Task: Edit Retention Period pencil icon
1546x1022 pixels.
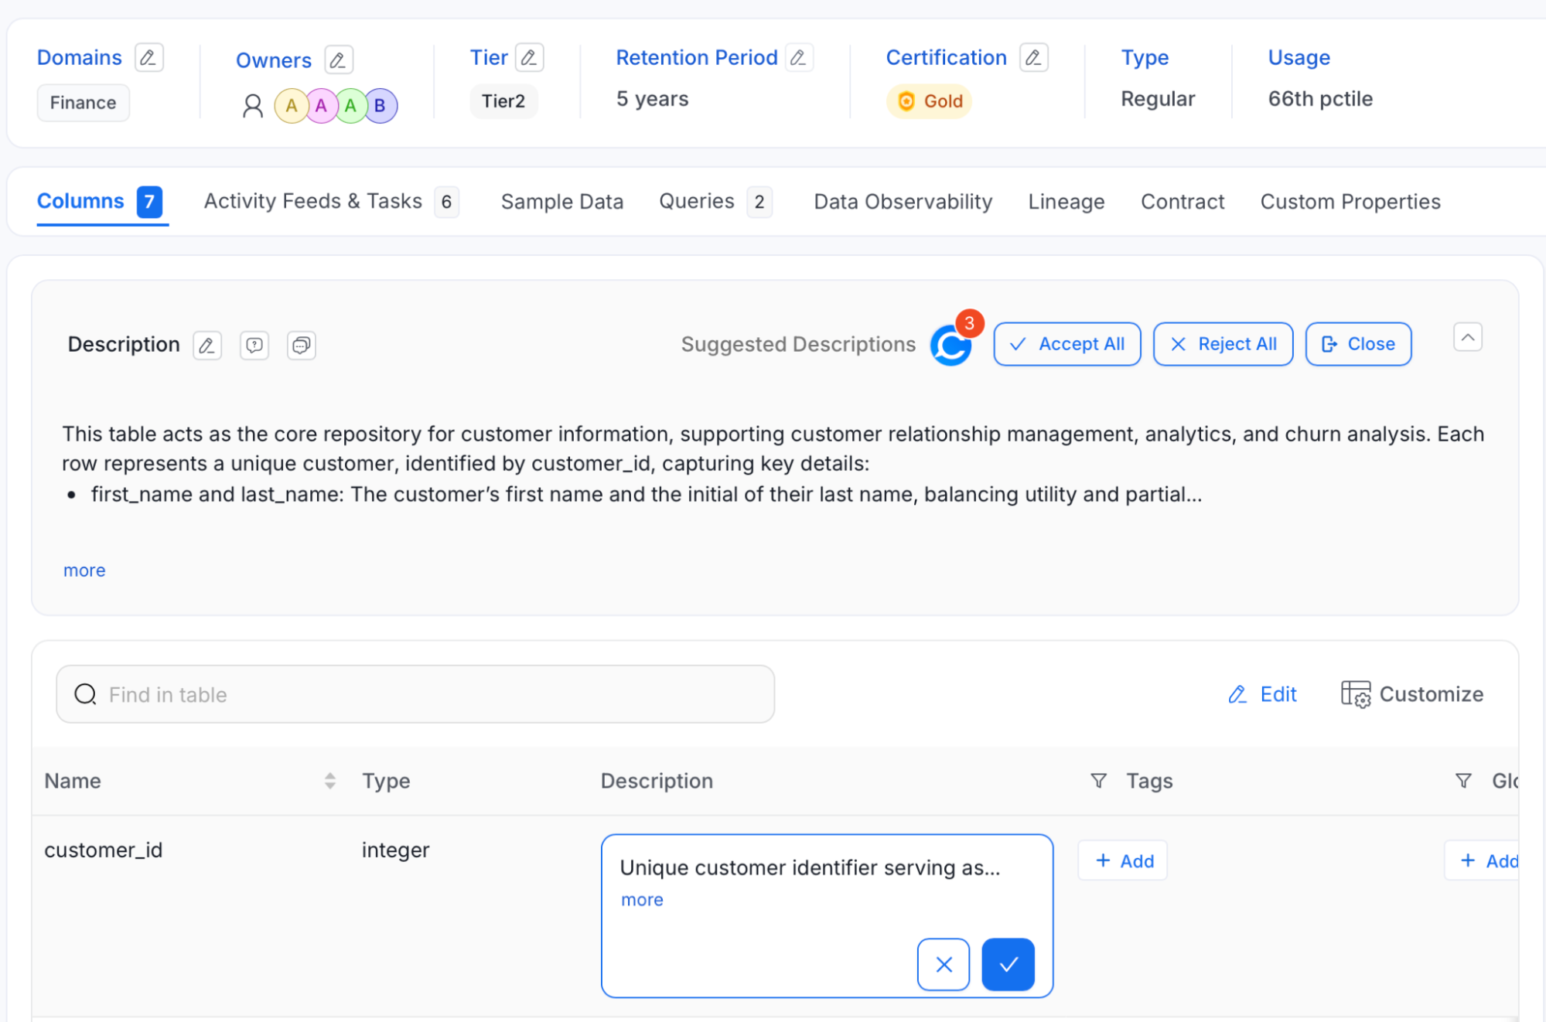Action: pyautogui.click(x=798, y=57)
